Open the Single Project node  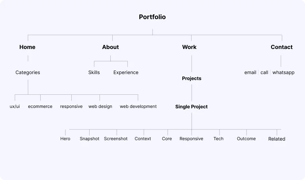[192, 107]
